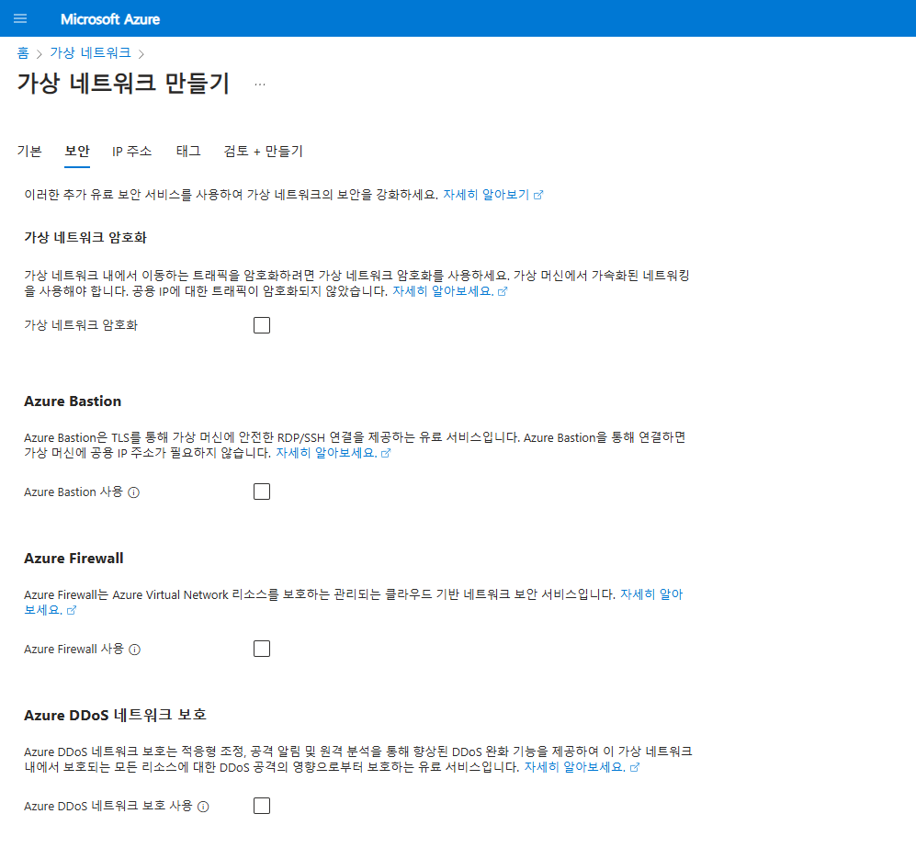Click the Azure DDoS 네트워크 보호 heading
Screen dimensions: 916x859
(x=115, y=716)
